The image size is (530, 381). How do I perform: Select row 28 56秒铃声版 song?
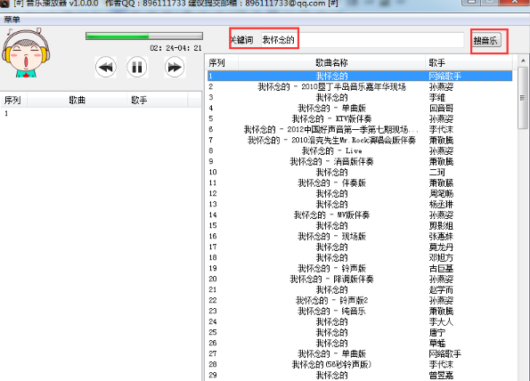(360, 364)
